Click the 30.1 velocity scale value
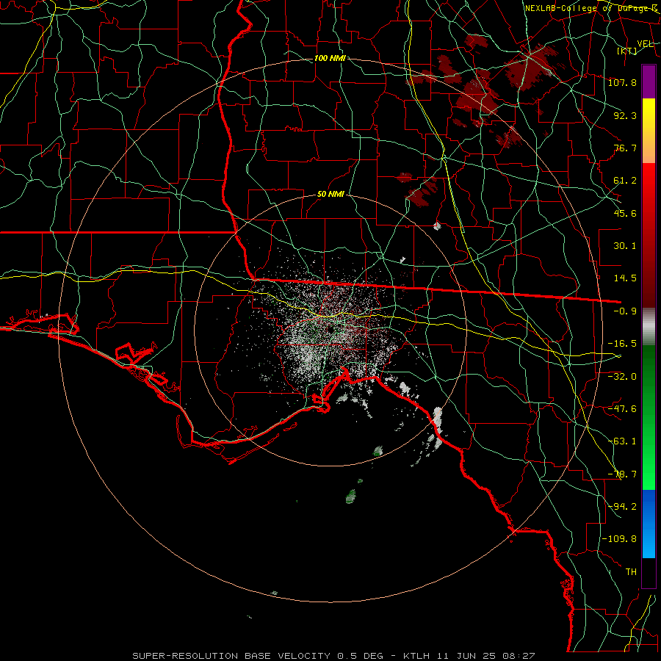This screenshot has width=661, height=661. 625,246
